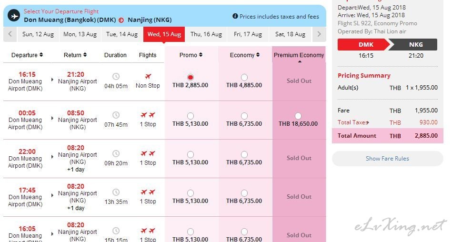The height and width of the screenshot is (242, 452).
Task: Click the red arrow between DMK and NKG
Action: (121, 20)
